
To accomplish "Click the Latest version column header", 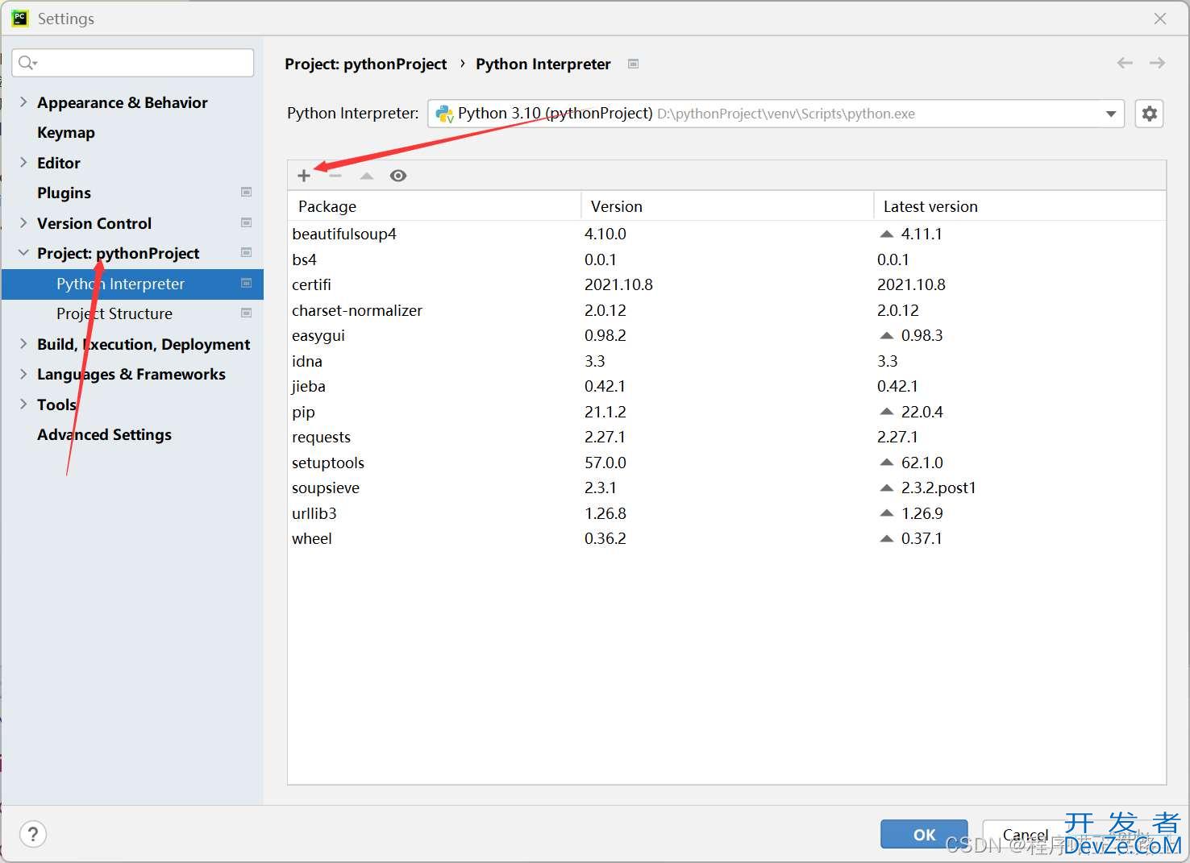I will 1021,206.
